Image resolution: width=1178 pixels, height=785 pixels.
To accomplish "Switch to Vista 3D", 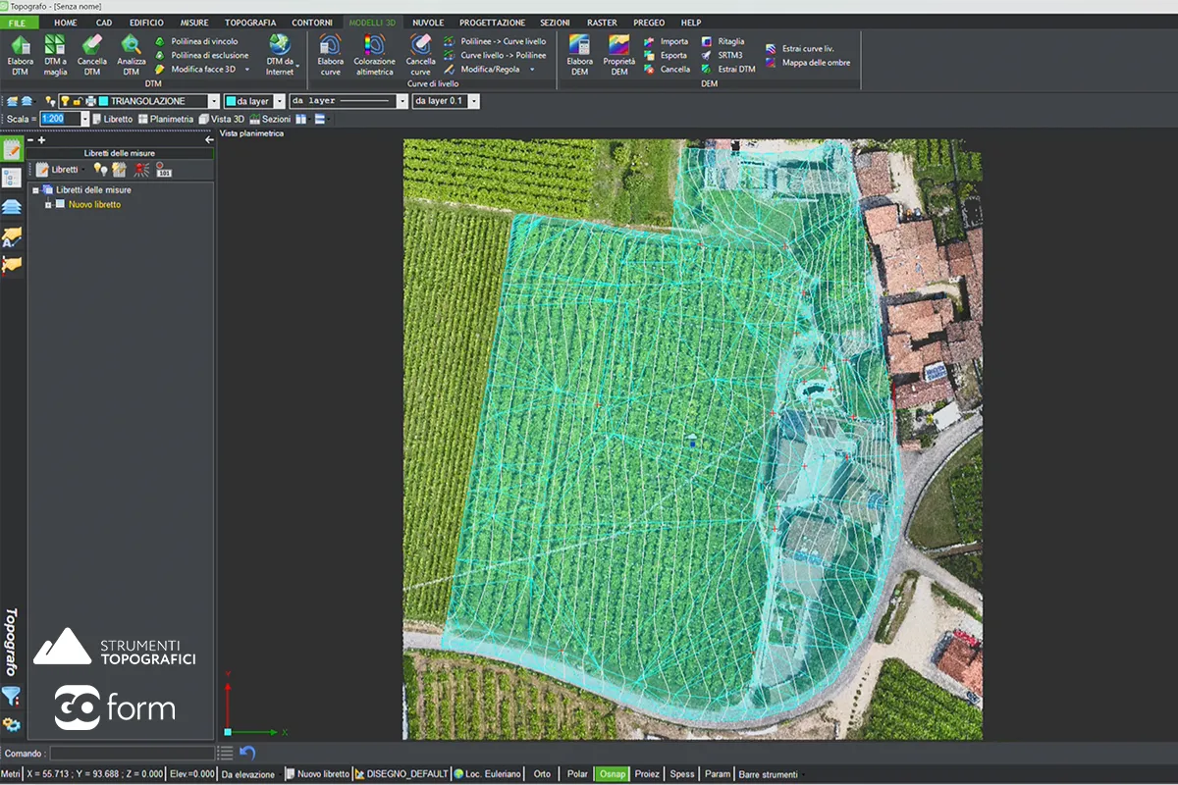I will (222, 119).
